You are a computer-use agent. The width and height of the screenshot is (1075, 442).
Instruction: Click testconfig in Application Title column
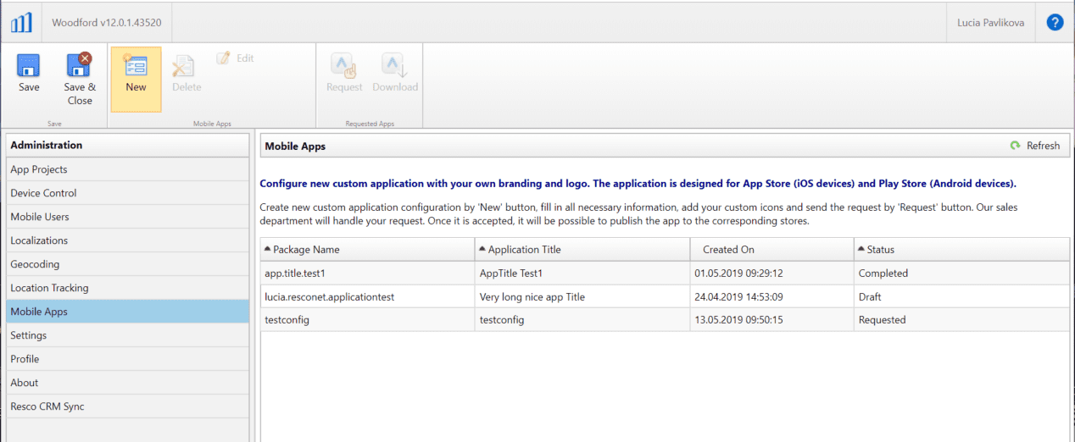(x=582, y=319)
